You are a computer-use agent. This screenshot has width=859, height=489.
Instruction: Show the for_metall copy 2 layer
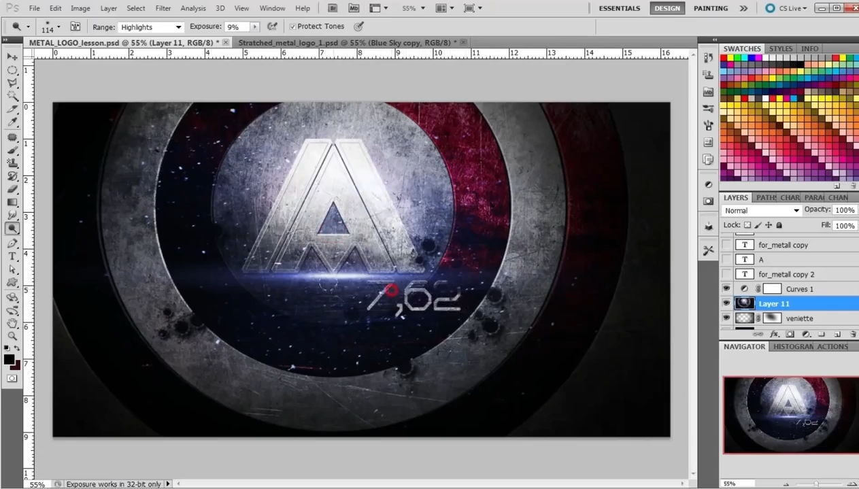click(726, 274)
